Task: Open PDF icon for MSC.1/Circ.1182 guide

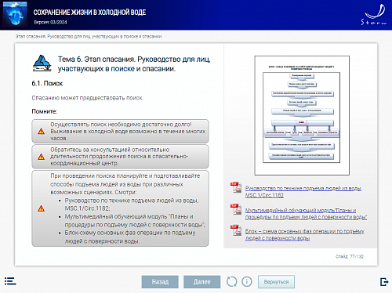Action: (236, 188)
